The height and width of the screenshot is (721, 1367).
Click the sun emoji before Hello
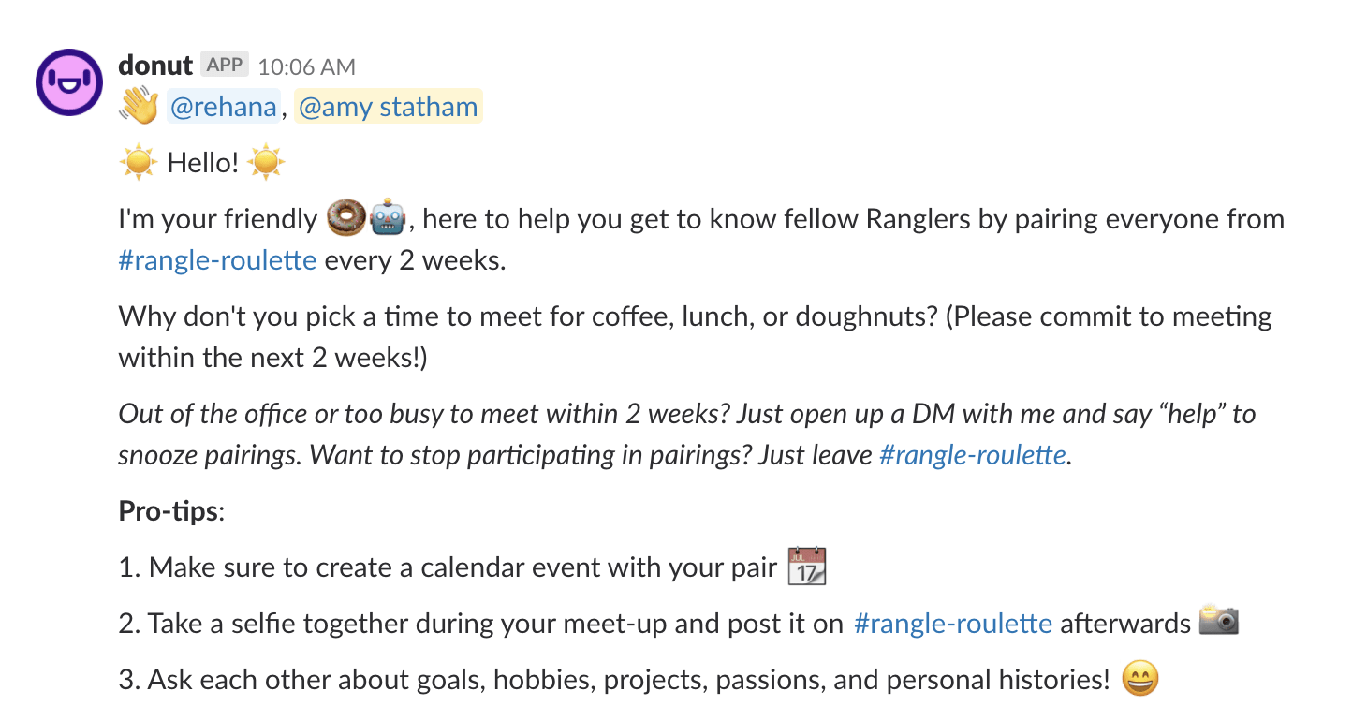(139, 163)
